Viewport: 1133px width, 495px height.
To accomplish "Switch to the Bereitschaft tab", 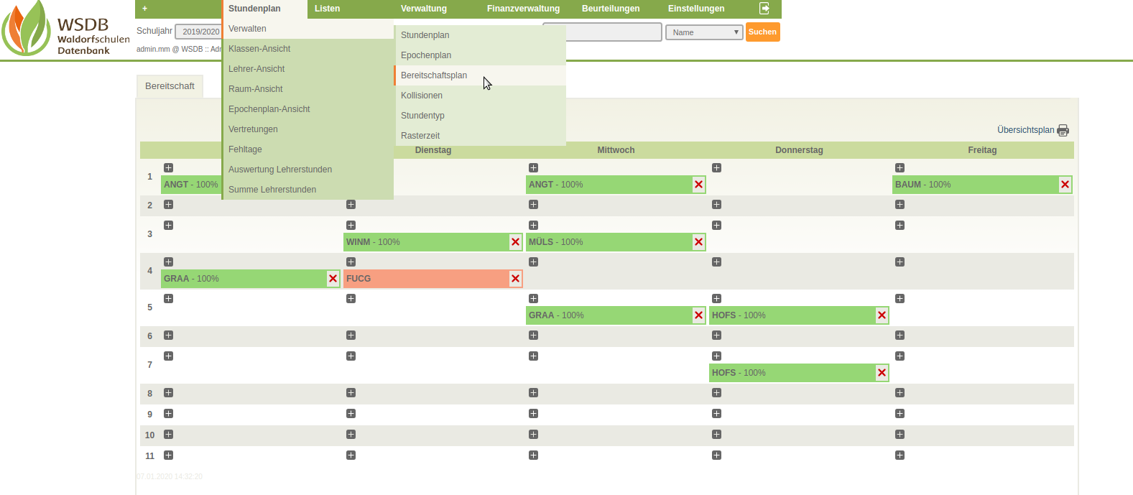I will coord(170,86).
